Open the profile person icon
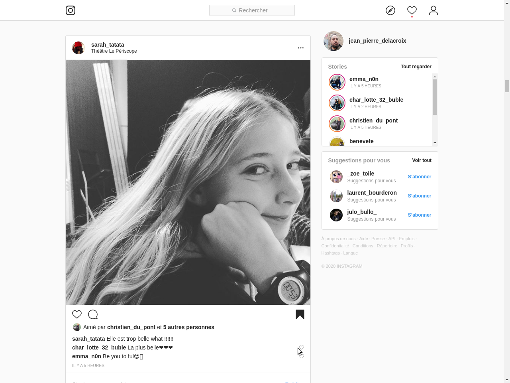 point(433,10)
